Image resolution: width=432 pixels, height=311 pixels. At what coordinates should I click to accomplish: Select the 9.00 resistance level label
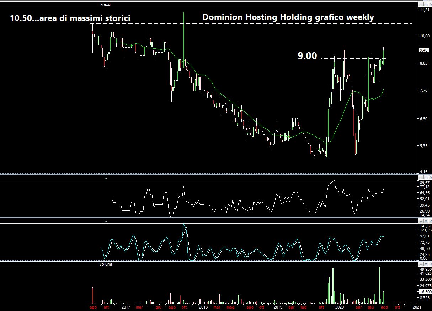point(307,56)
